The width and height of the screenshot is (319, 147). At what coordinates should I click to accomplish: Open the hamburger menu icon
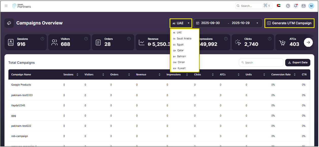(x=6, y=6)
